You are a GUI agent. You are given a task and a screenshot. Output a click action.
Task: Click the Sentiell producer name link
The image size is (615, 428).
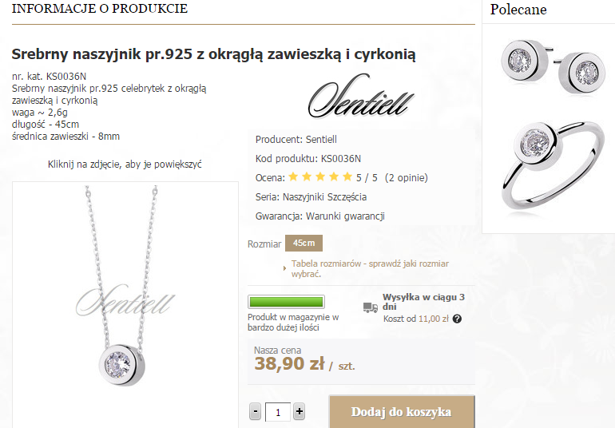pyautogui.click(x=321, y=139)
